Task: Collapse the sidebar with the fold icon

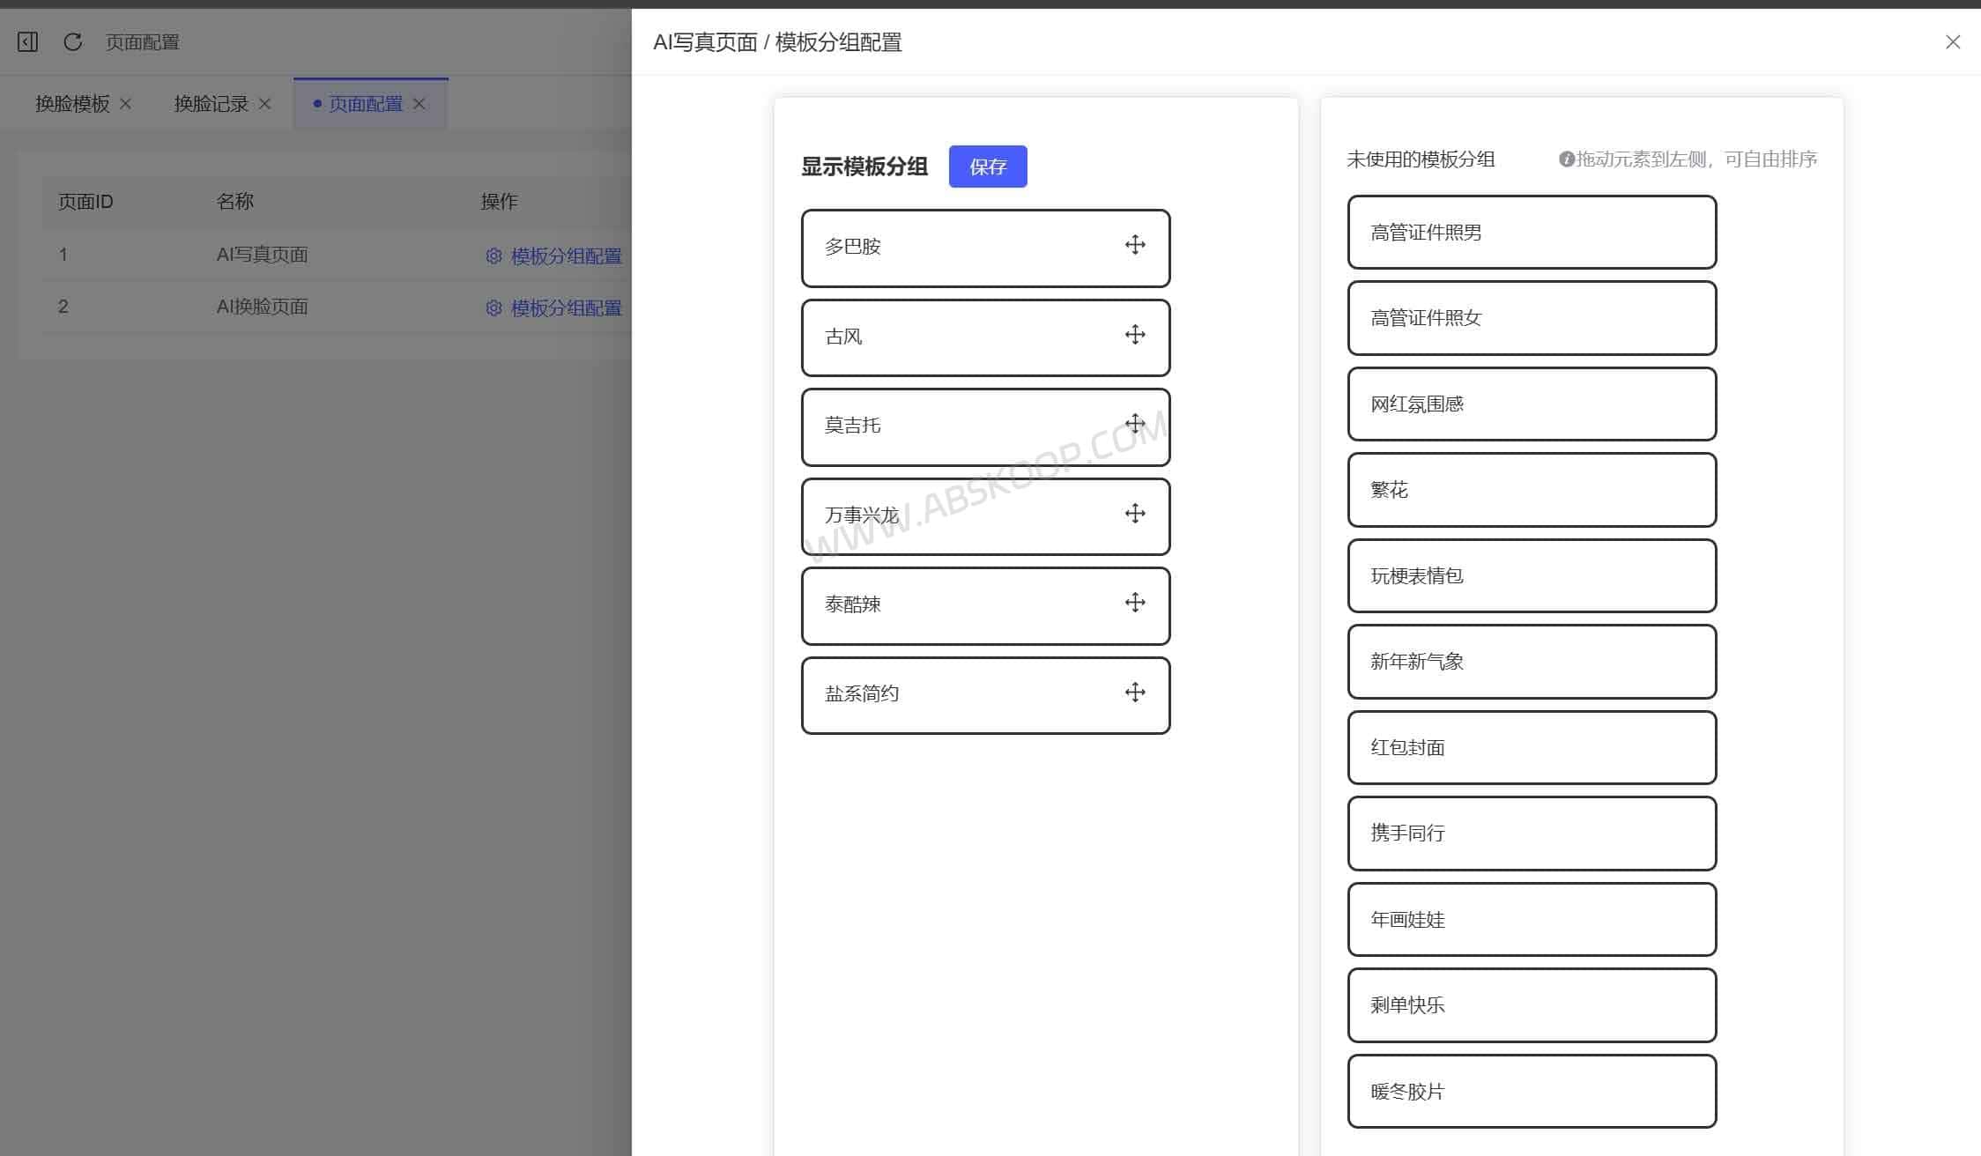Action: [27, 41]
